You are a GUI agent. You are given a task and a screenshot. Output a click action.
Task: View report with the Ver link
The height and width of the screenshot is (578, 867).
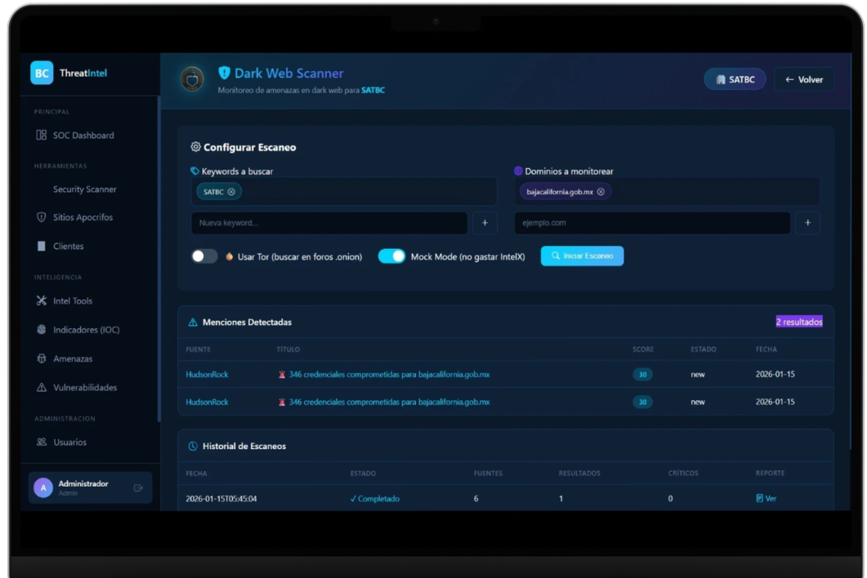point(766,499)
